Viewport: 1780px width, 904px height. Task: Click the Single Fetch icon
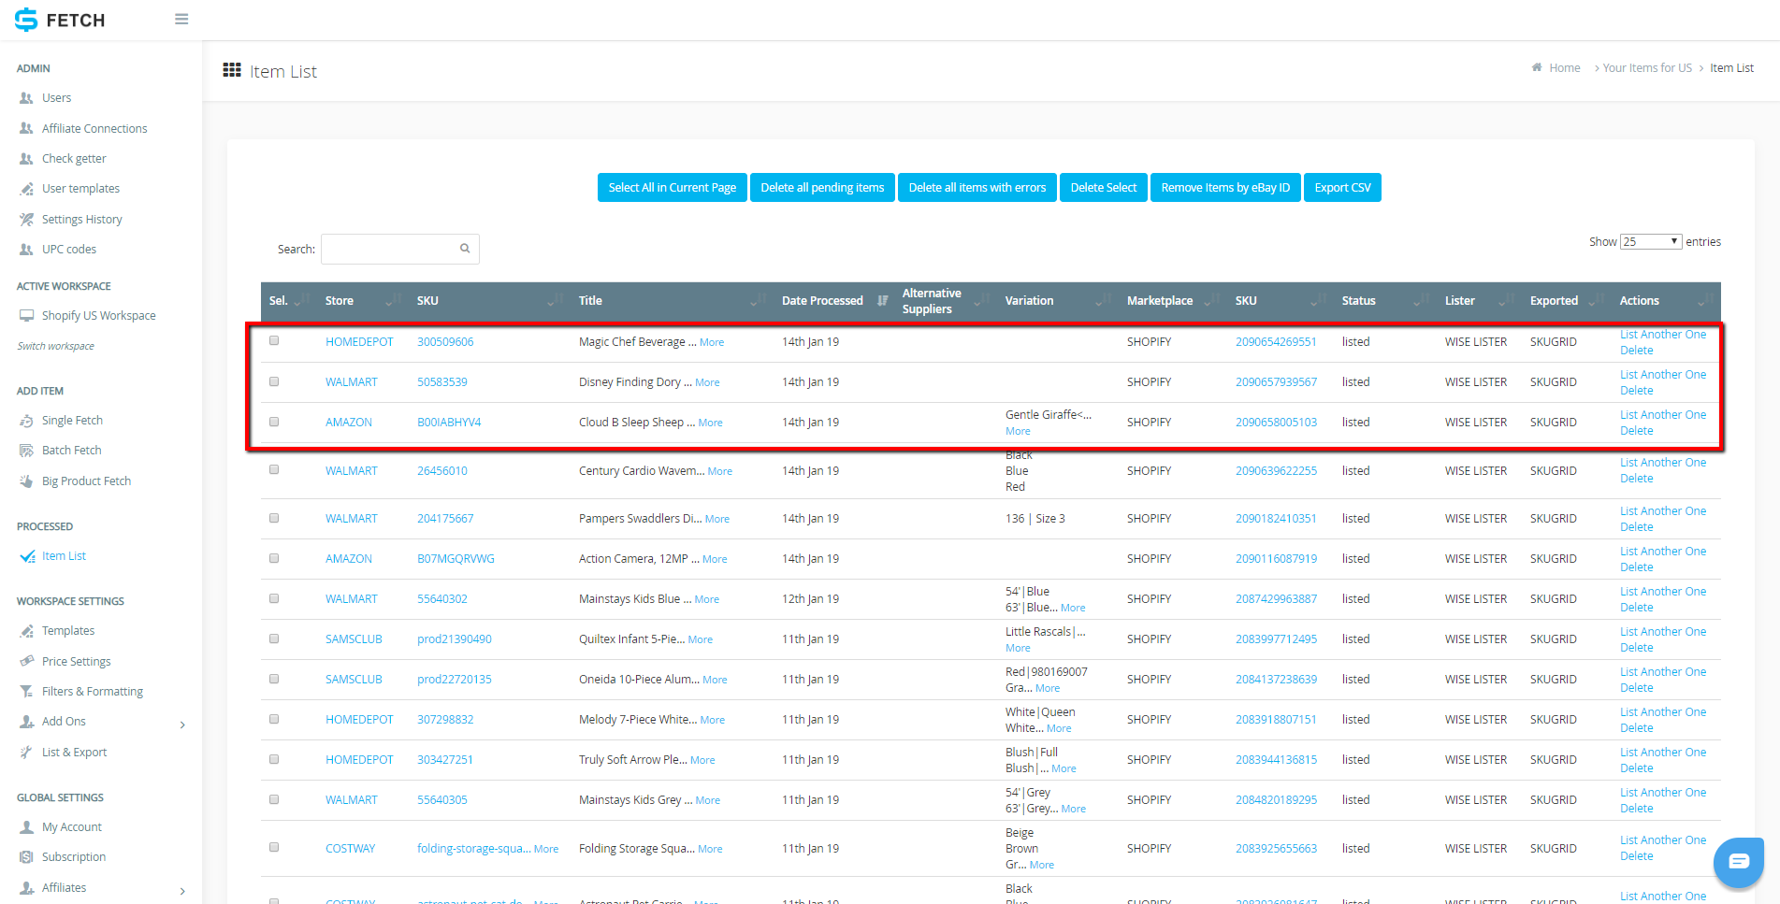tap(26, 421)
